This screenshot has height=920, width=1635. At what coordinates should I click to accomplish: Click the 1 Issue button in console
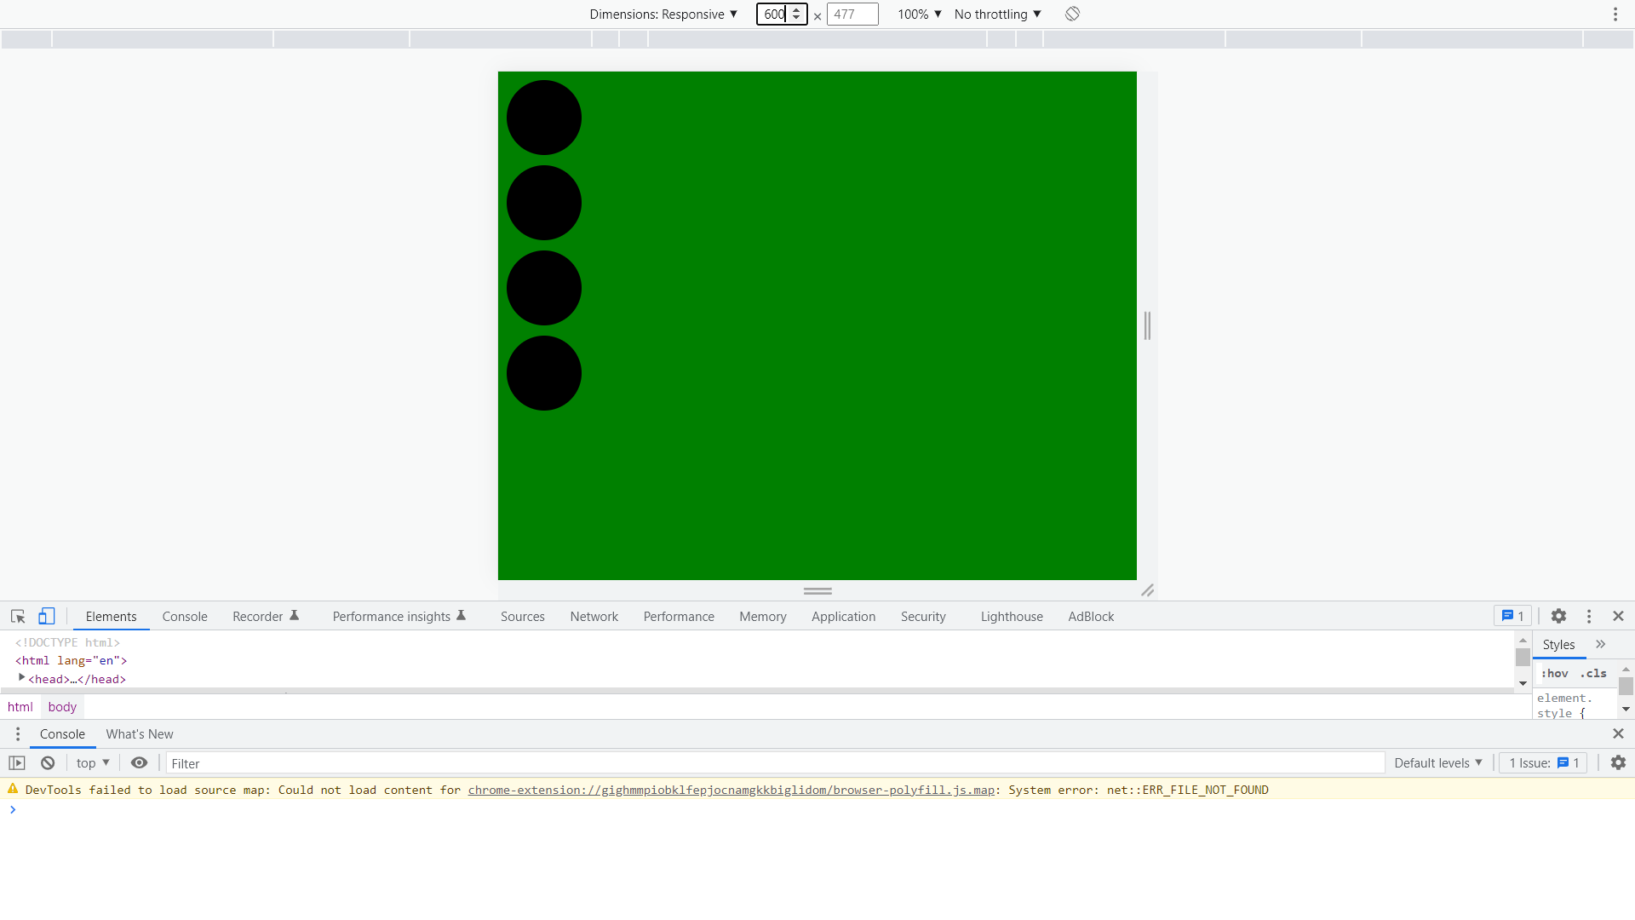pos(1543,763)
